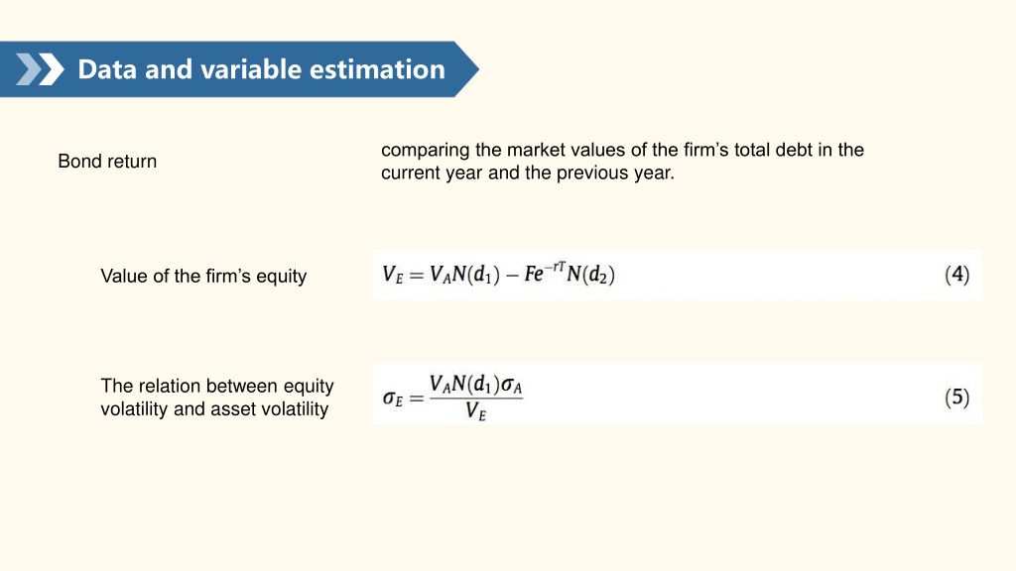Select the N(d2) term in equation 4
The width and height of the screenshot is (1016, 571).
(x=590, y=275)
